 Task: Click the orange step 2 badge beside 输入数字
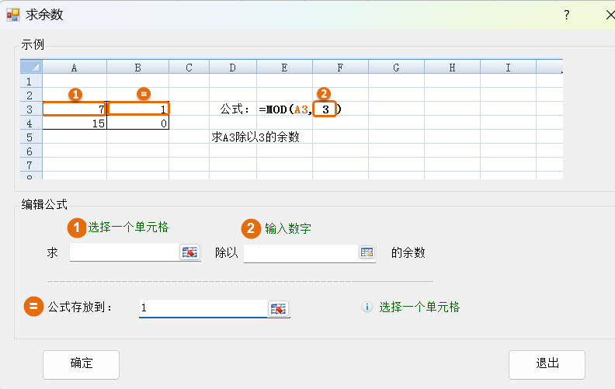pyautogui.click(x=251, y=227)
